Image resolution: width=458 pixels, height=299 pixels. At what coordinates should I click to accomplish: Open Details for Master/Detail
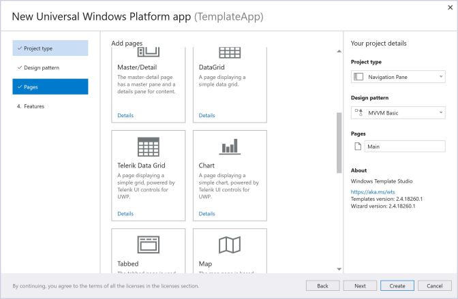pyautogui.click(x=125, y=115)
